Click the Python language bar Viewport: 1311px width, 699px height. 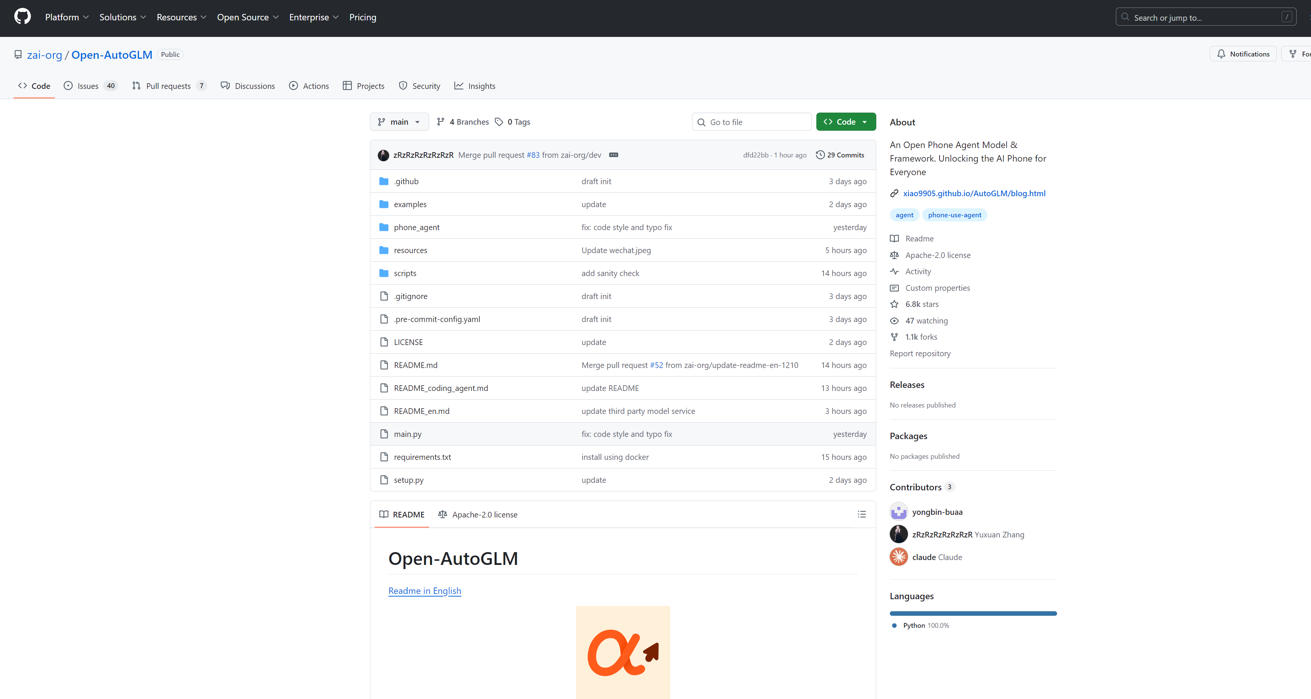[x=973, y=613]
